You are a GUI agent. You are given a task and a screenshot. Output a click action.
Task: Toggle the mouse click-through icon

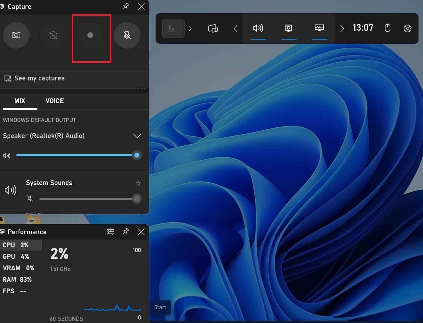pos(387,28)
